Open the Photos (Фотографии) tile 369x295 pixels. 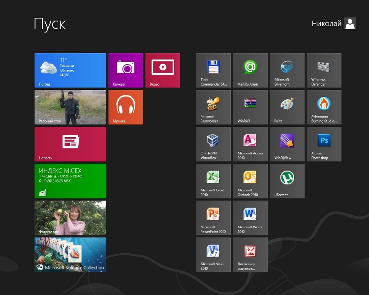tap(70, 218)
